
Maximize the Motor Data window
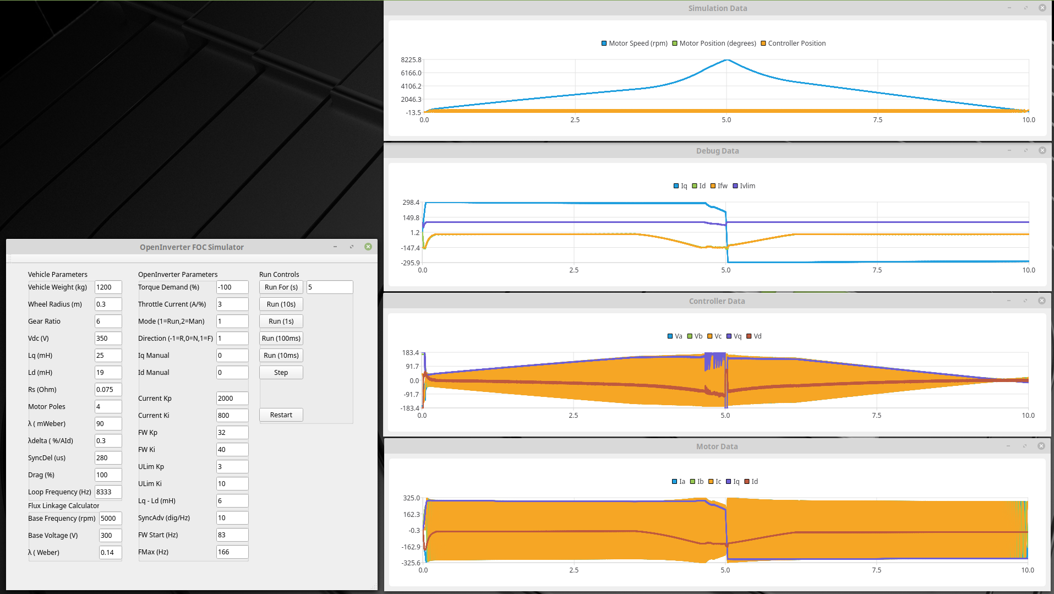(1025, 446)
